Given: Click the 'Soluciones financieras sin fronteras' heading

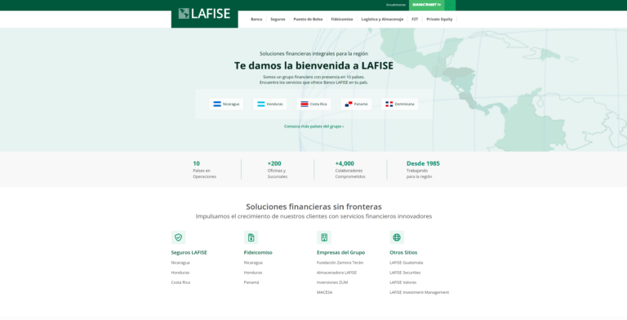Looking at the screenshot, I should (x=313, y=207).
